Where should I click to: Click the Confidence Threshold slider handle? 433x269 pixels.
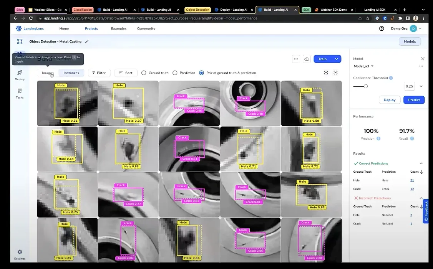(x=366, y=86)
